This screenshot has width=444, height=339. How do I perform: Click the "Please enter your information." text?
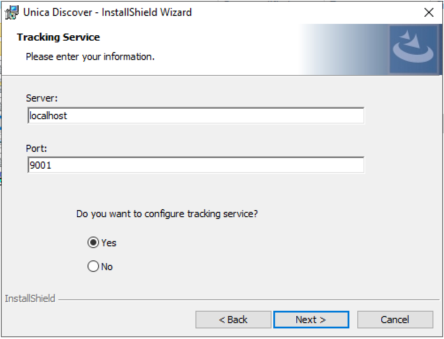pyautogui.click(x=90, y=57)
